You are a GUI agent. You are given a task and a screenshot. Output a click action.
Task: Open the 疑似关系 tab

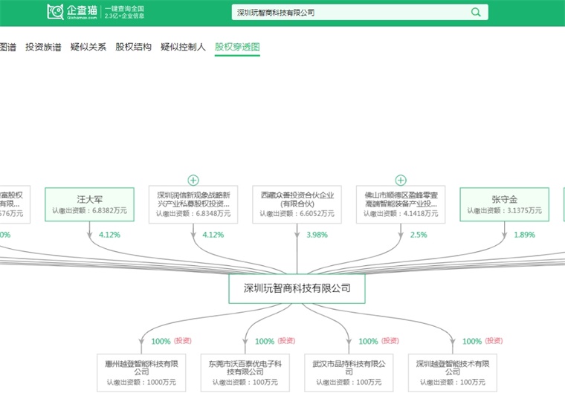(x=88, y=47)
